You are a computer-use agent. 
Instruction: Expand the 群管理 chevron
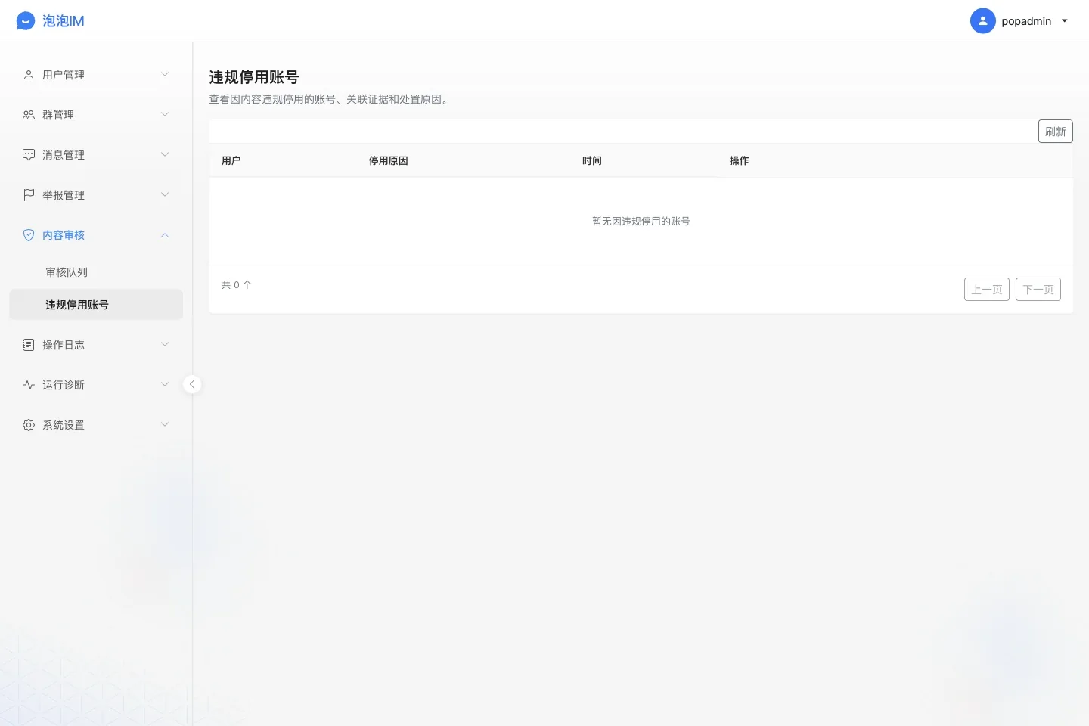165,114
